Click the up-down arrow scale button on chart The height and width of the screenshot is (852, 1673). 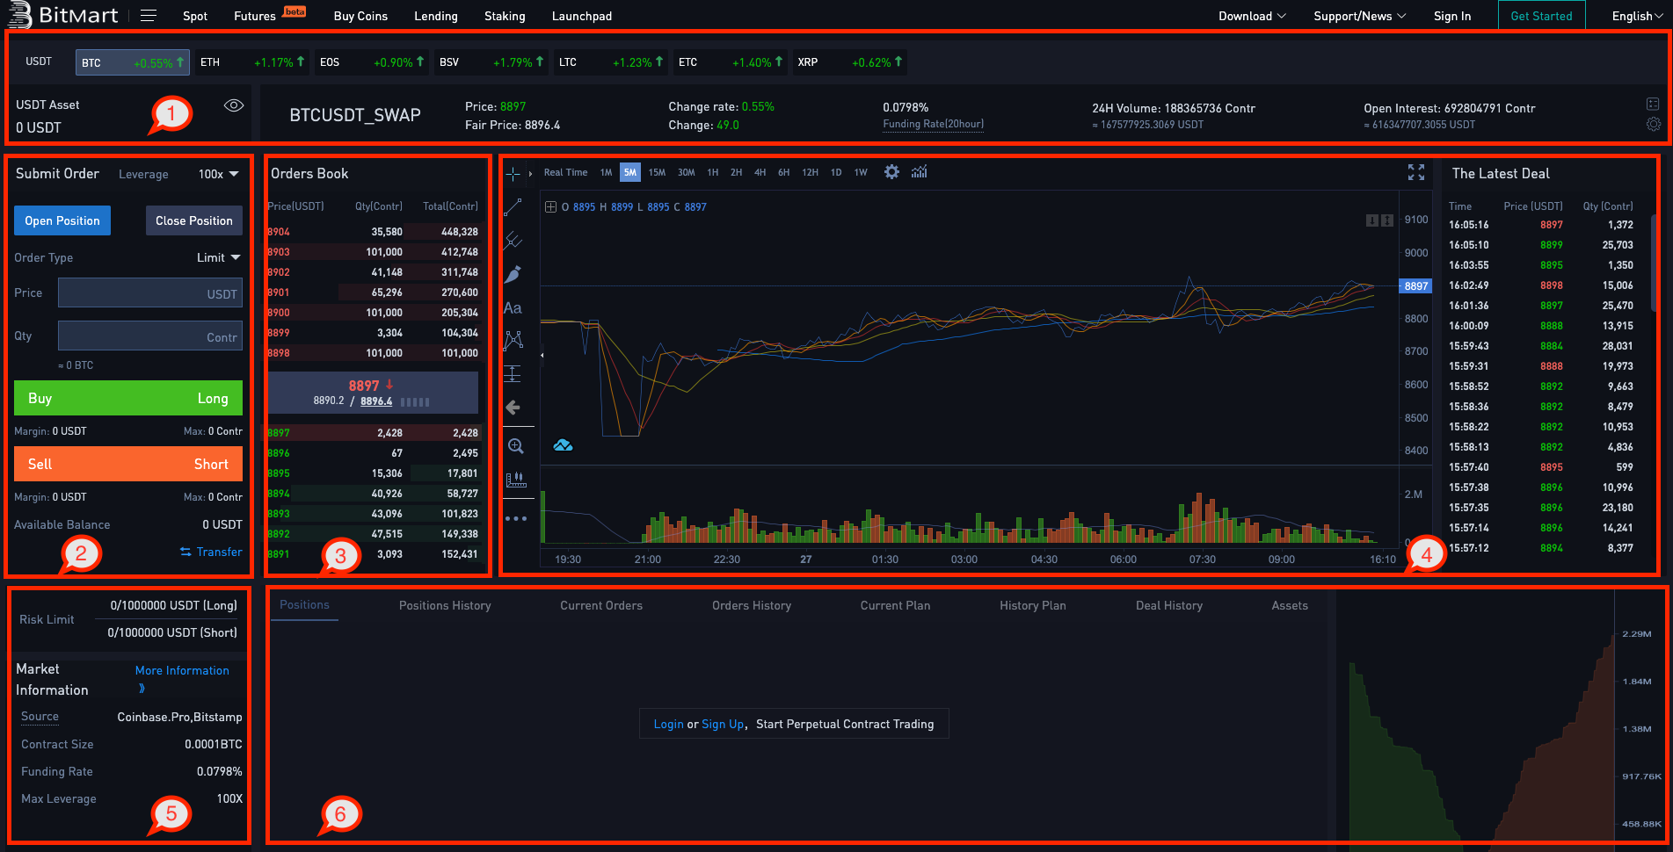1387,220
